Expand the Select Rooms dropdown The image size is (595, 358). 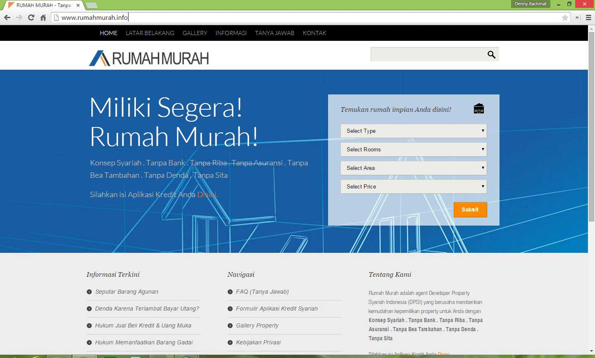(x=413, y=149)
